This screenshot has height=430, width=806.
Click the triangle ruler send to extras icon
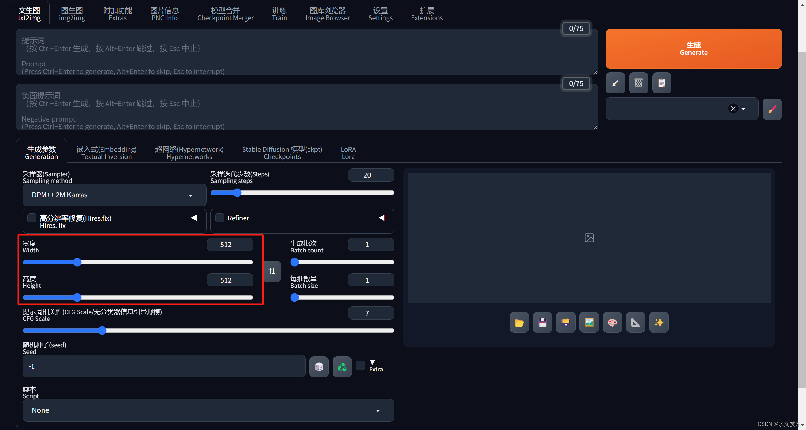click(x=636, y=322)
